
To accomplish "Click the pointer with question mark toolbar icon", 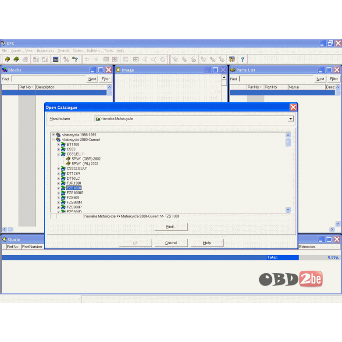I will coord(75,59).
